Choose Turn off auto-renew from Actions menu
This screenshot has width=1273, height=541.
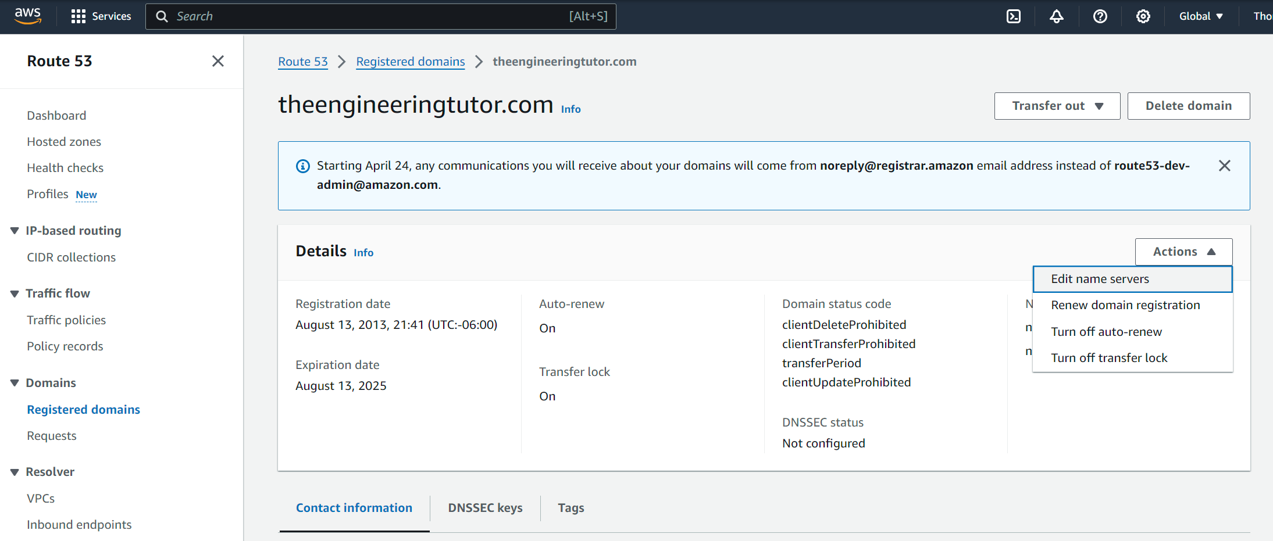pos(1106,331)
